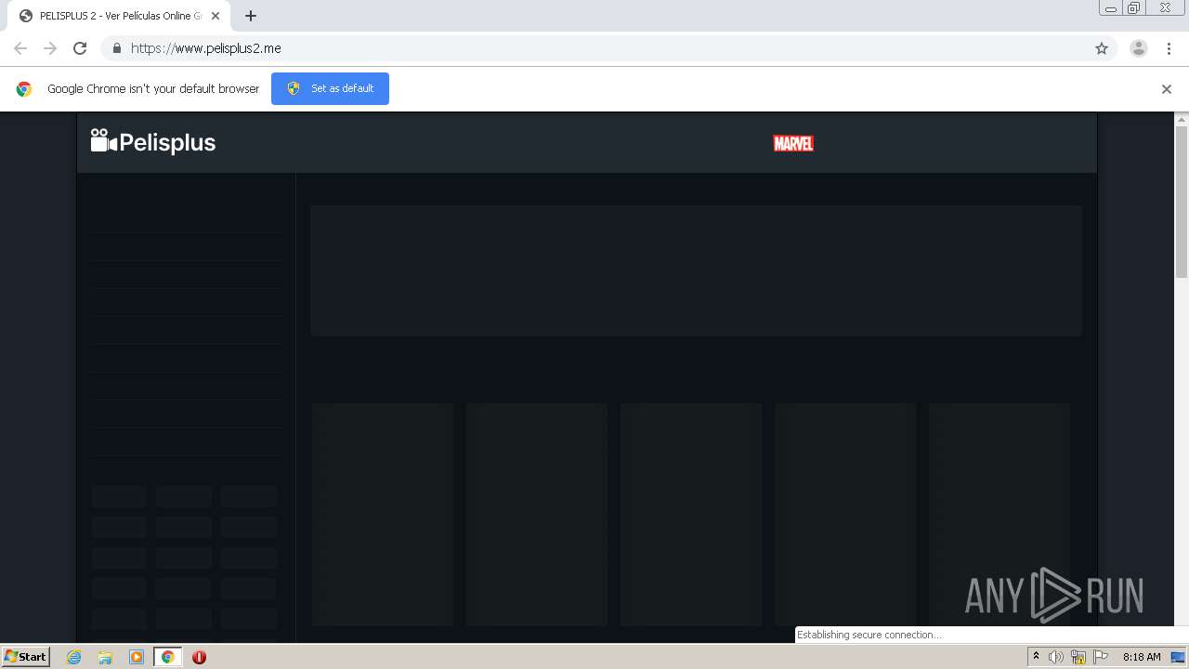
Task: Open the Chrome profile avatar menu
Action: [1139, 48]
